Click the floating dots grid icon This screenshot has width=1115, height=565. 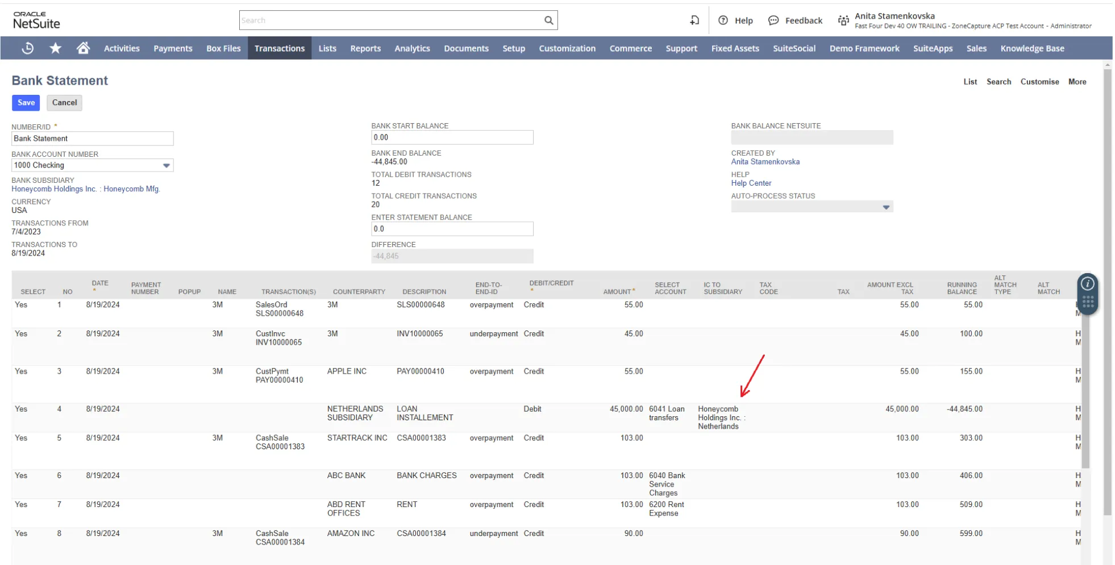click(x=1088, y=302)
